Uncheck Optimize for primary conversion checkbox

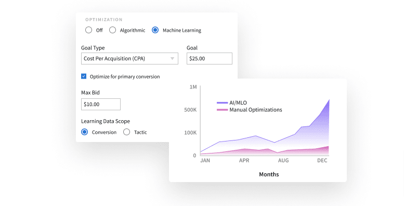(x=84, y=76)
